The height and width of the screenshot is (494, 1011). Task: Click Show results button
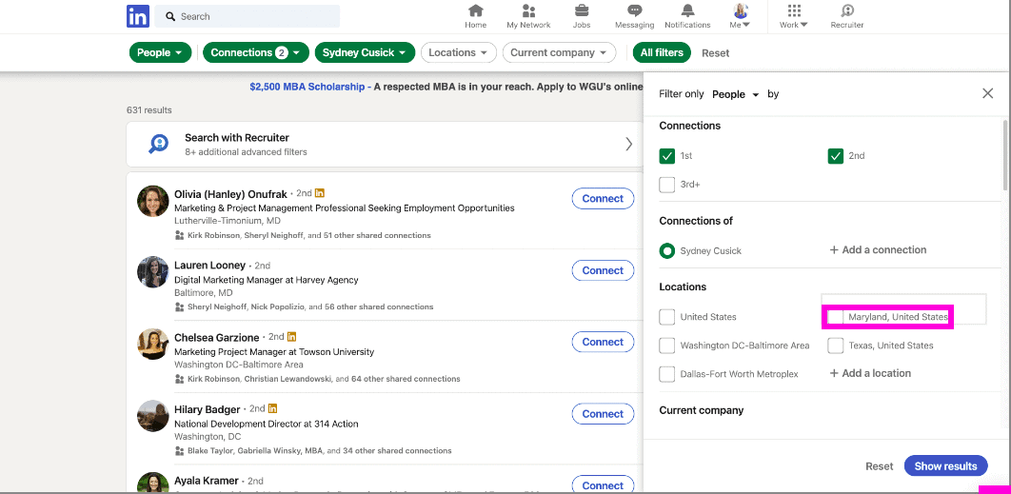(946, 466)
